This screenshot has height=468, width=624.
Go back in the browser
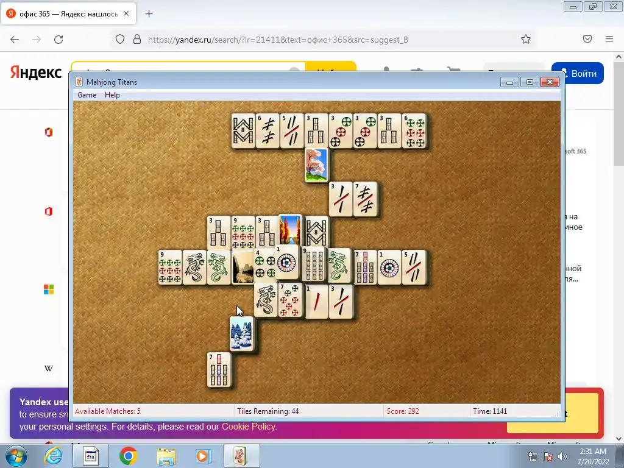point(15,40)
